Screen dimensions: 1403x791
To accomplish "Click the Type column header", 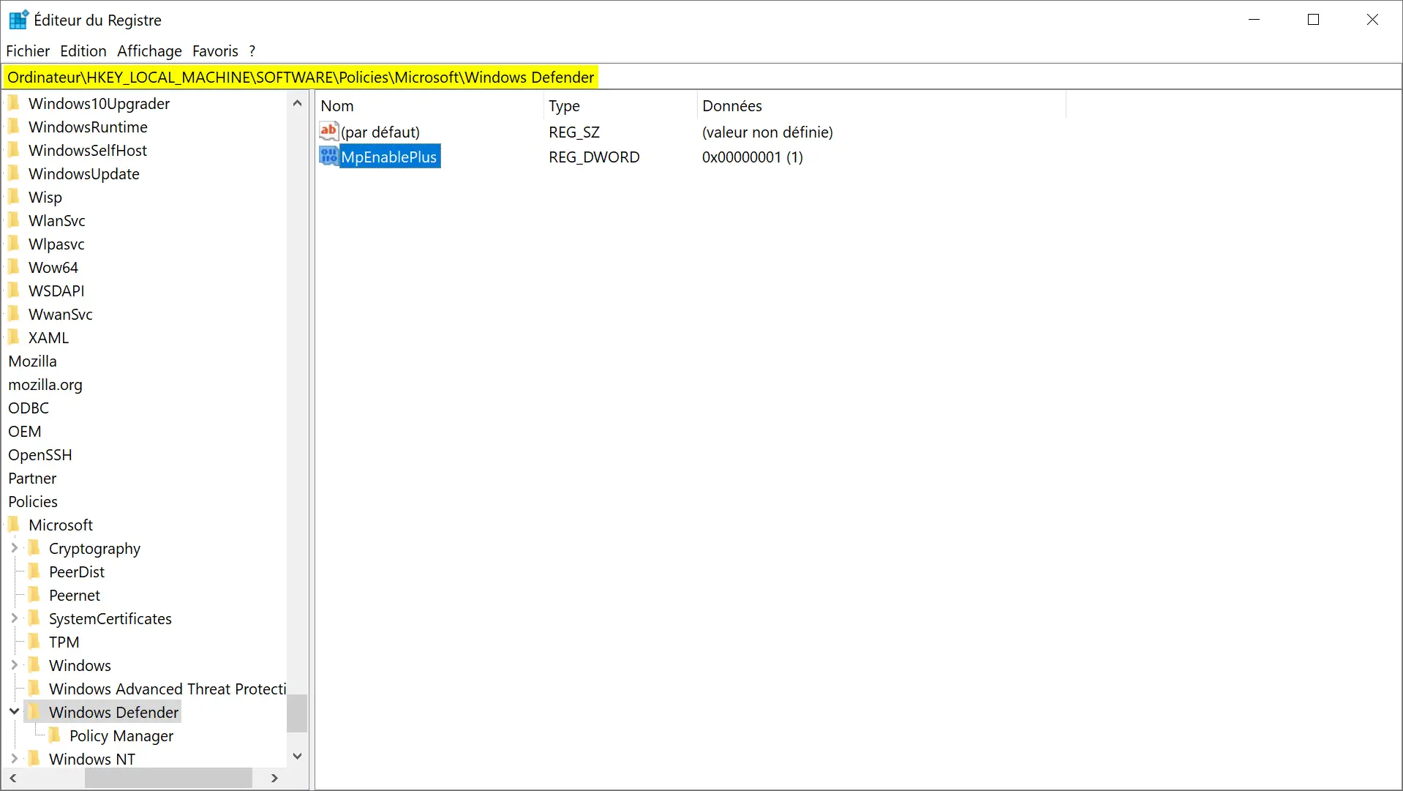I will [x=620, y=106].
